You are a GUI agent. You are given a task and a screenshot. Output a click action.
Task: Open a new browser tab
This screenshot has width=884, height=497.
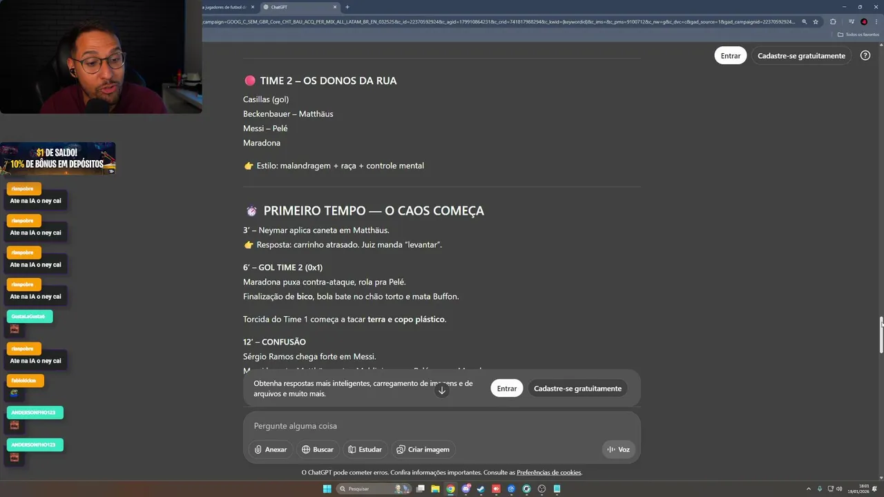click(347, 7)
